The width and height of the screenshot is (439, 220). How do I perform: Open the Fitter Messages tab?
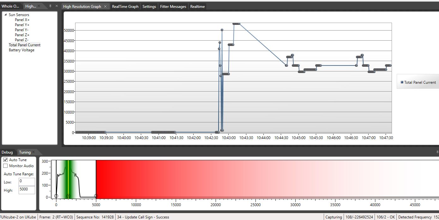(173, 7)
